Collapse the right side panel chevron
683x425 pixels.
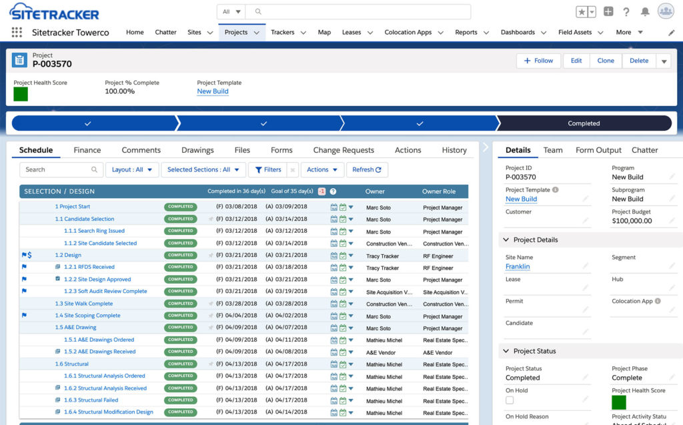click(x=486, y=147)
